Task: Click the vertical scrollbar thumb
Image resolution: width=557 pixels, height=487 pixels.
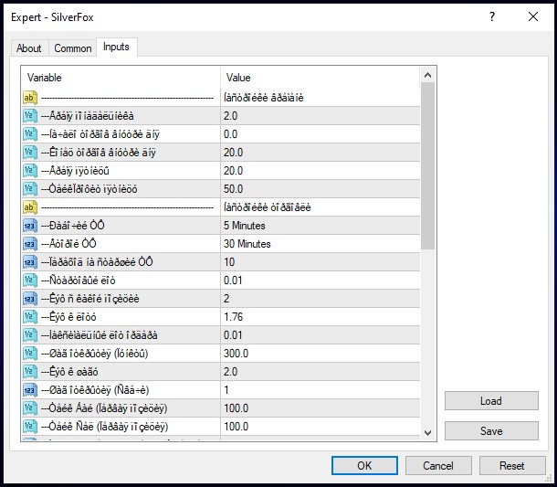Action: coord(427,165)
